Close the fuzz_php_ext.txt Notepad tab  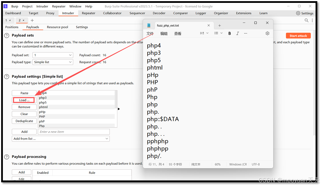[x=209, y=25]
